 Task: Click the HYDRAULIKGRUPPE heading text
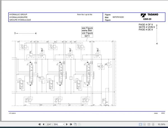pos(18,17)
